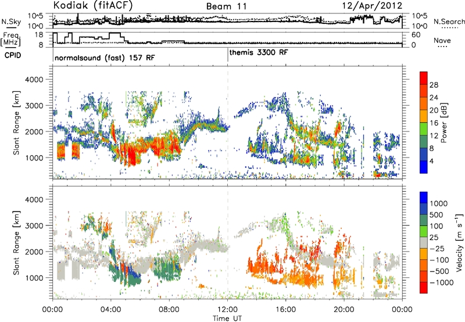Click the 16:00 time axis tick

(285, 310)
